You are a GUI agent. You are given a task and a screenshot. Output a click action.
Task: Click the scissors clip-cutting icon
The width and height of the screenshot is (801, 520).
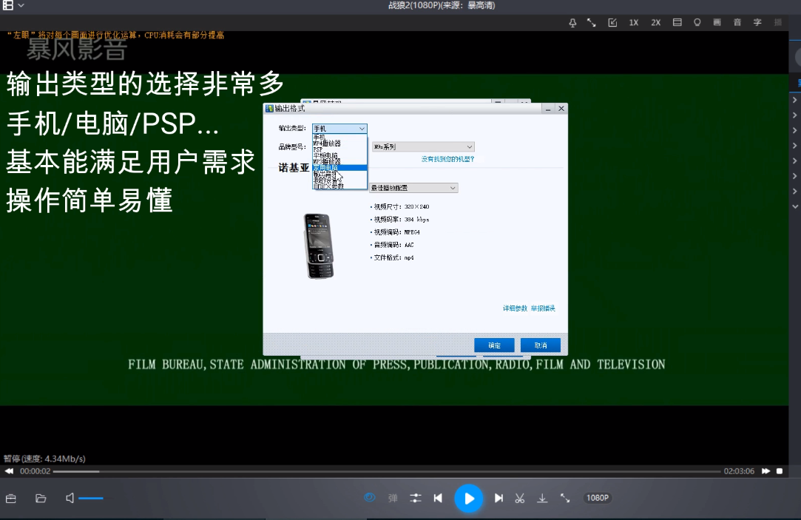coord(520,498)
